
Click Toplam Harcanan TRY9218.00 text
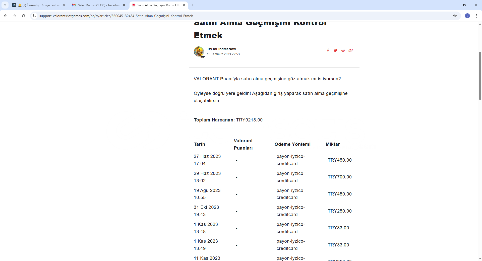click(x=228, y=120)
